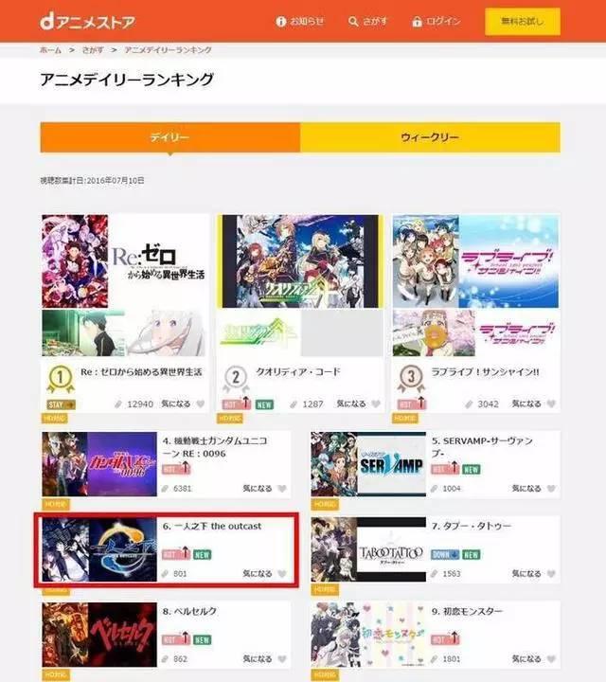Click heart icon for 初恋モンスター
The height and width of the screenshot is (682, 606).
click(x=551, y=659)
